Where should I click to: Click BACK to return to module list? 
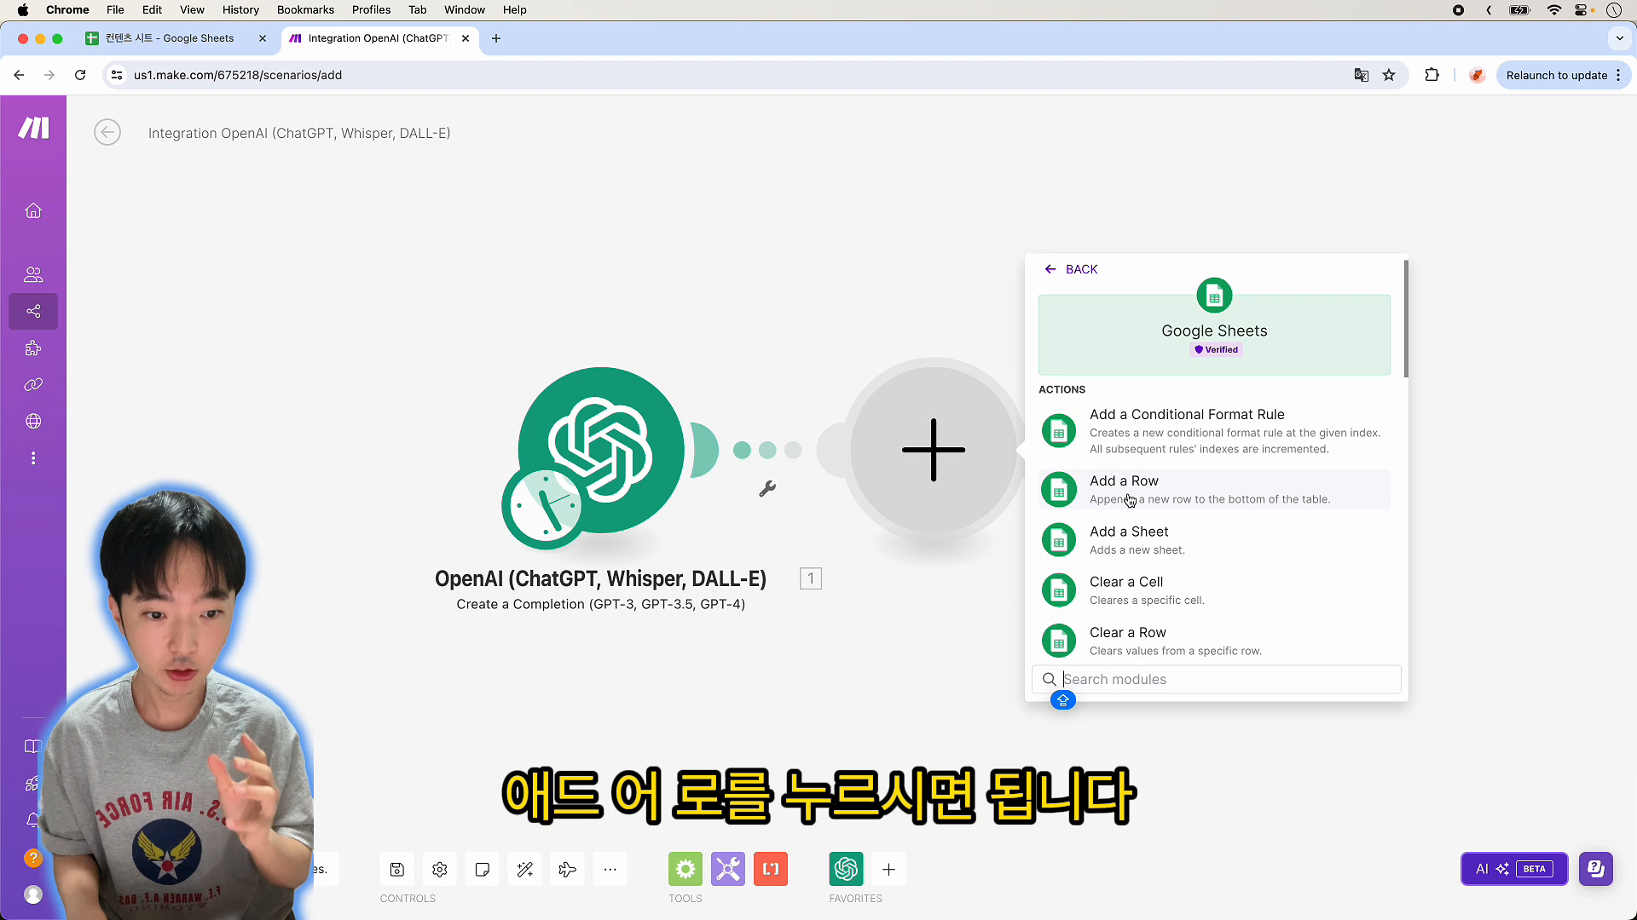(x=1070, y=269)
